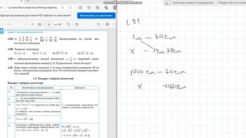Click the save icon in the PDF toolbar
Image resolution: width=246 pixels, height=138 pixels.
[114, 25]
